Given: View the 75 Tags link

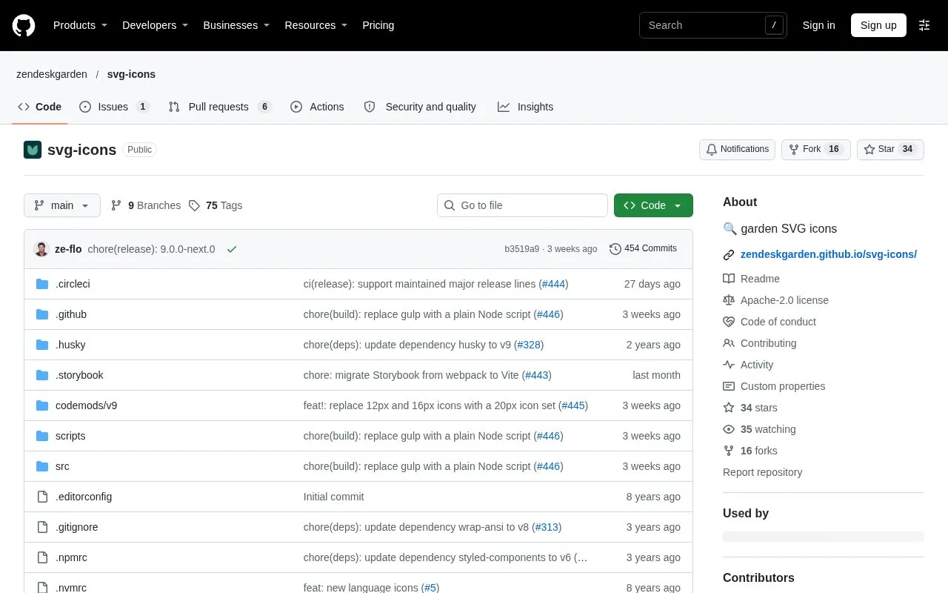Looking at the screenshot, I should 216,205.
